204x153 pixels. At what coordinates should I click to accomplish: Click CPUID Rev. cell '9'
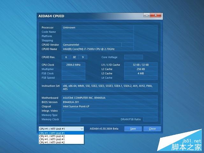[83, 57]
